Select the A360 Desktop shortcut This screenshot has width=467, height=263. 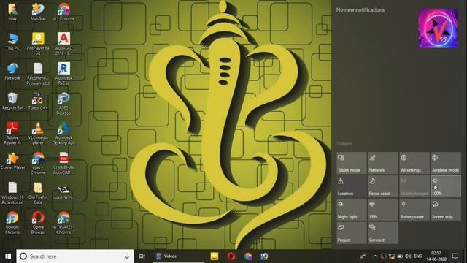[63, 103]
